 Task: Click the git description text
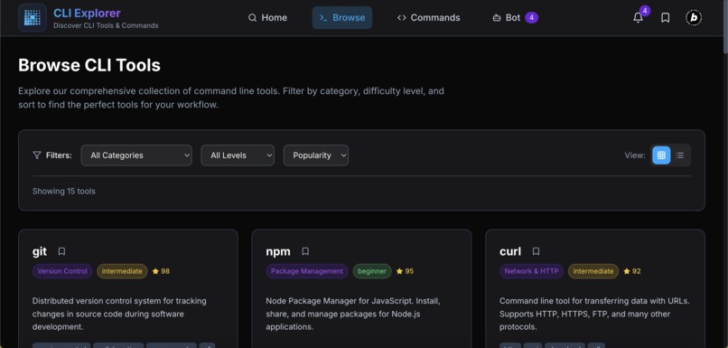pyautogui.click(x=119, y=314)
